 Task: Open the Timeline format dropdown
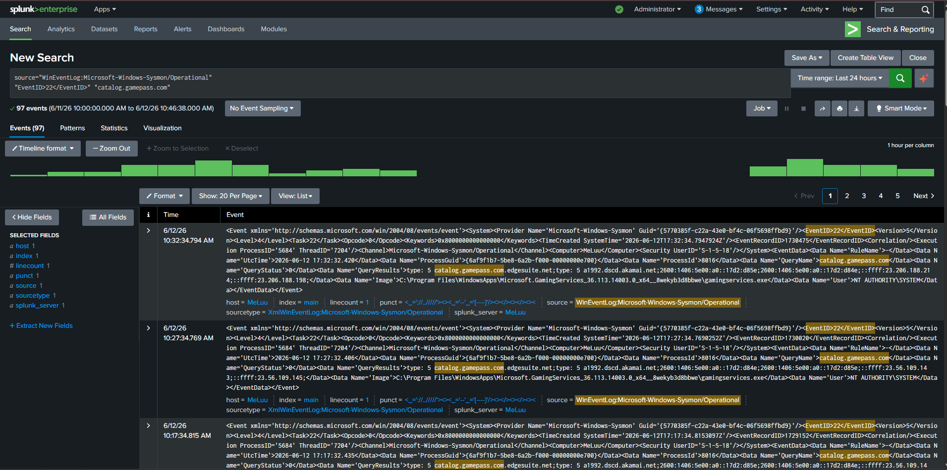[43, 149]
